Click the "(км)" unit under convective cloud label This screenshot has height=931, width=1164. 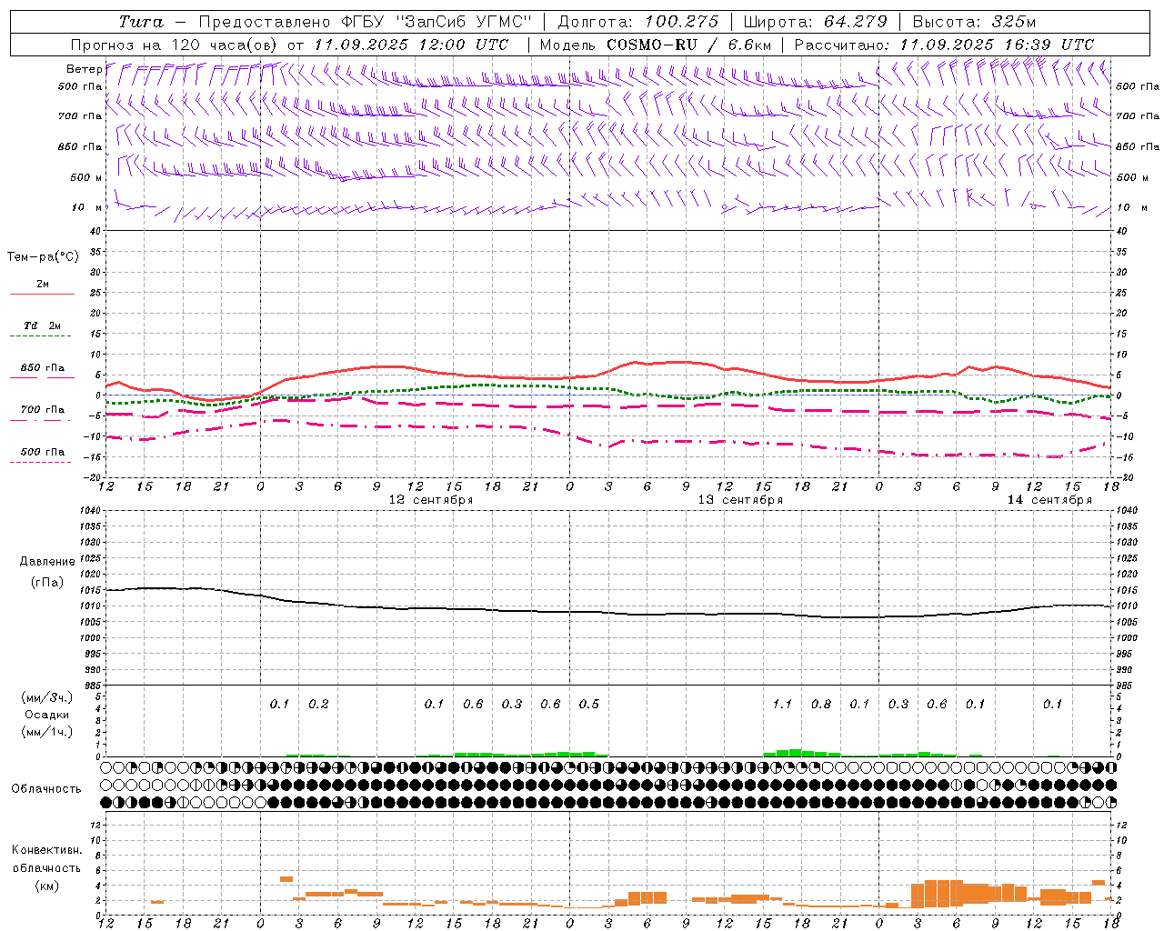tap(46, 886)
